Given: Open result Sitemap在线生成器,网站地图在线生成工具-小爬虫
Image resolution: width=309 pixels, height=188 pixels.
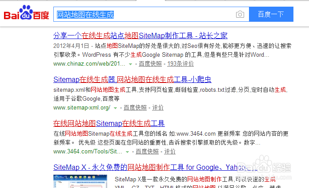Looking at the screenshot, I should pyautogui.click(x=132, y=79).
